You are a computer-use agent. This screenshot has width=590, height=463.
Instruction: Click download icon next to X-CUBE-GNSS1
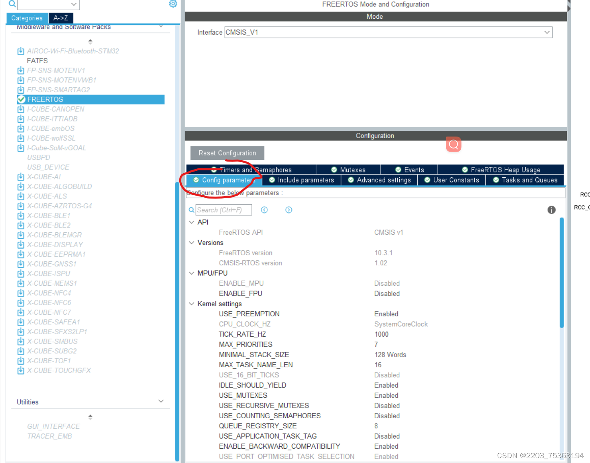click(x=21, y=264)
